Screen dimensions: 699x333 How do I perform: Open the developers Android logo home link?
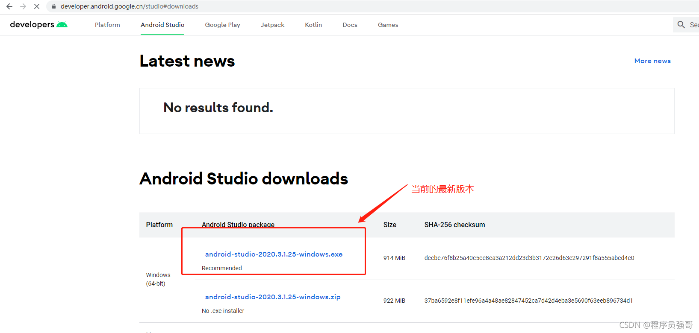point(38,25)
